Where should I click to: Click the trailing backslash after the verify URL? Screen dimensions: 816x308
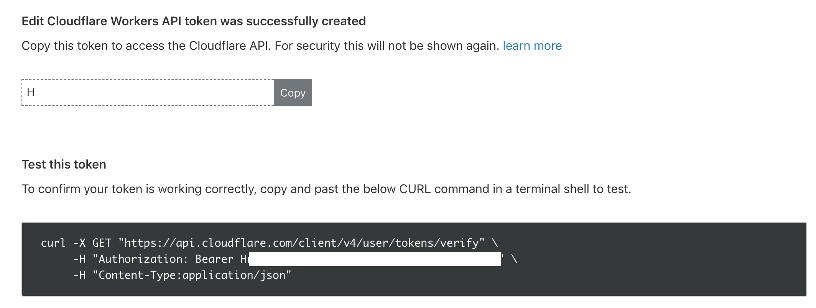495,243
